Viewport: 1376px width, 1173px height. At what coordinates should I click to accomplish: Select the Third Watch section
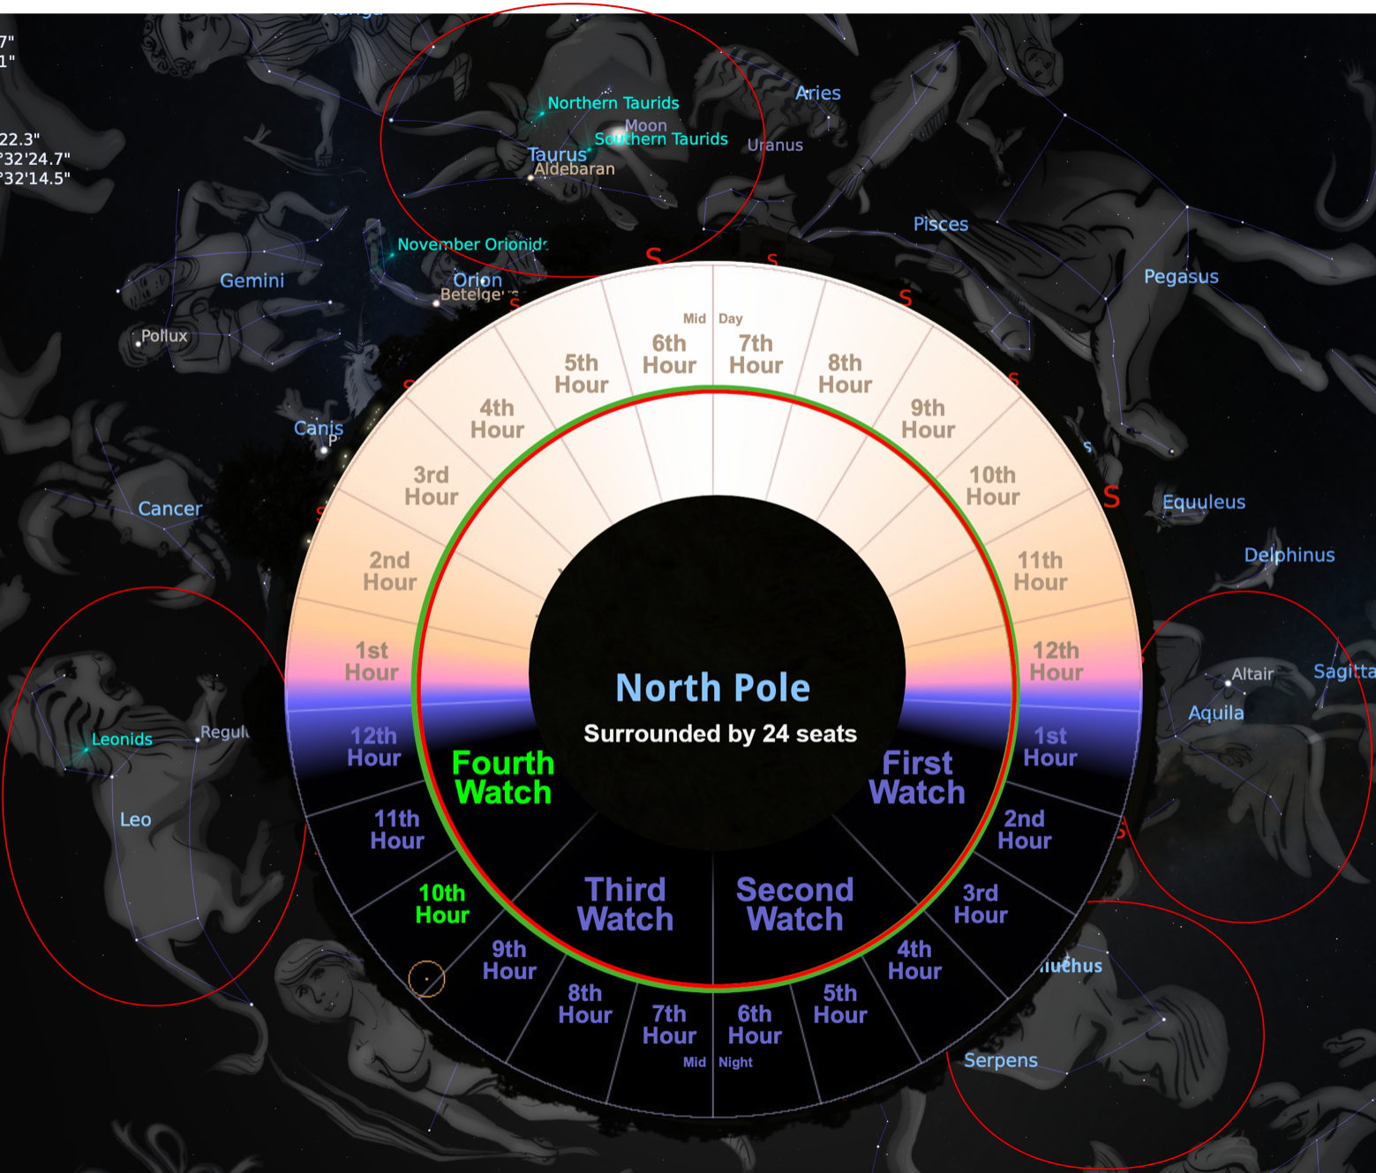pos(625,904)
